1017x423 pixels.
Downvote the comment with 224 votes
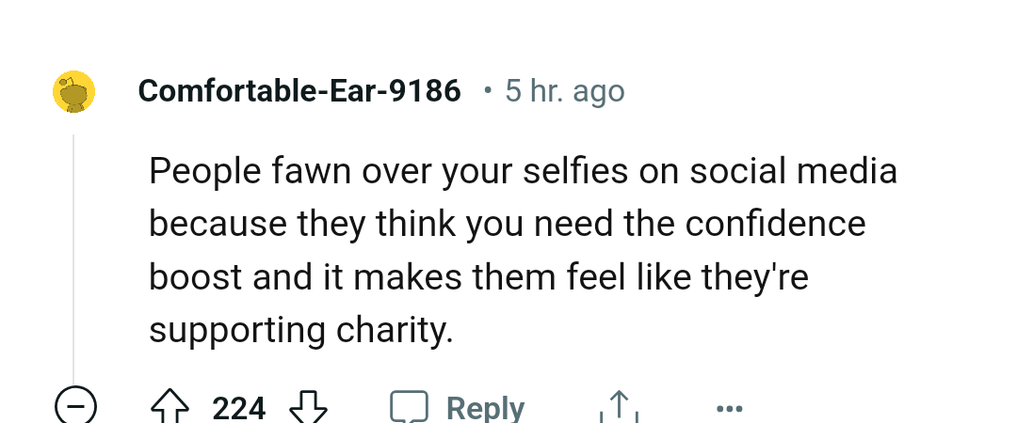(308, 407)
